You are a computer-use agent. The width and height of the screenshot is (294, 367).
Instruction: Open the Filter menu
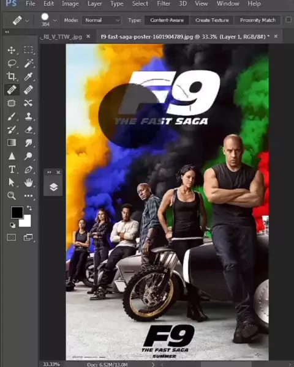(164, 4)
